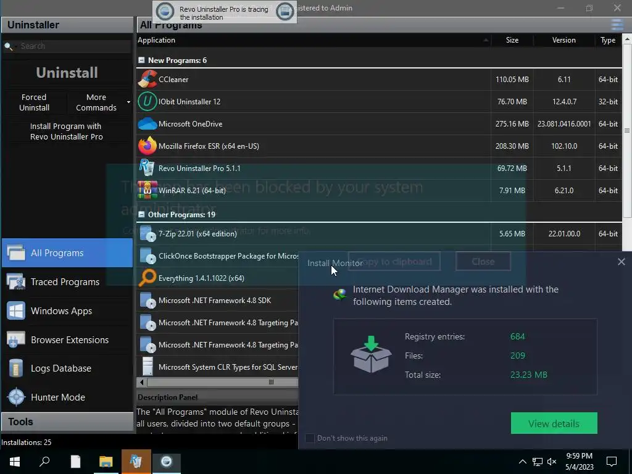Click the Microsoft System CLR Types icon
632x474 pixels.
click(148, 367)
